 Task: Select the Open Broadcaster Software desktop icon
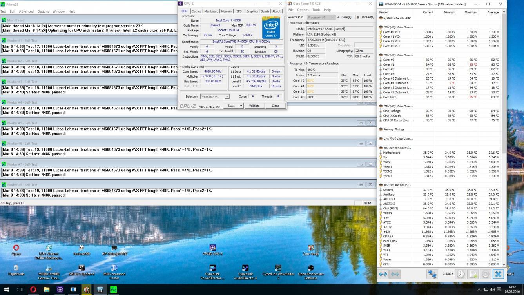tap(310, 271)
